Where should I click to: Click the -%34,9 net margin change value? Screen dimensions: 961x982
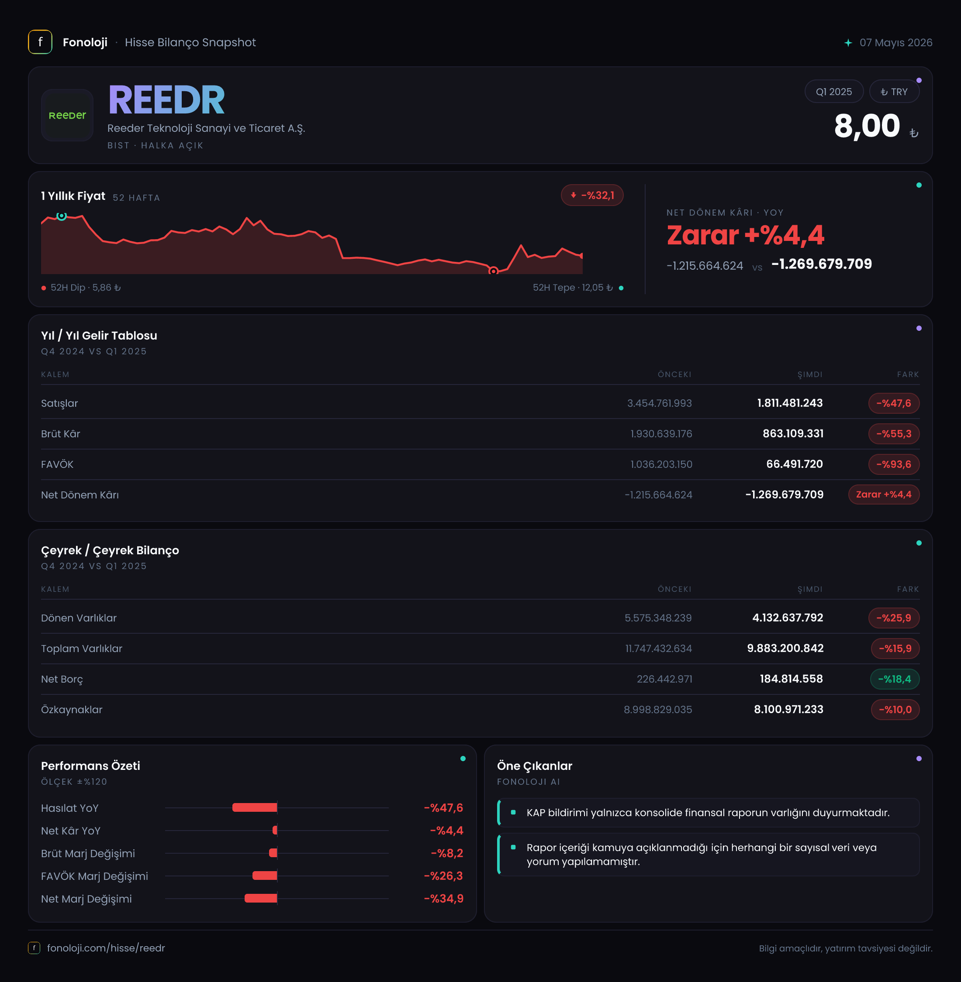[443, 899]
